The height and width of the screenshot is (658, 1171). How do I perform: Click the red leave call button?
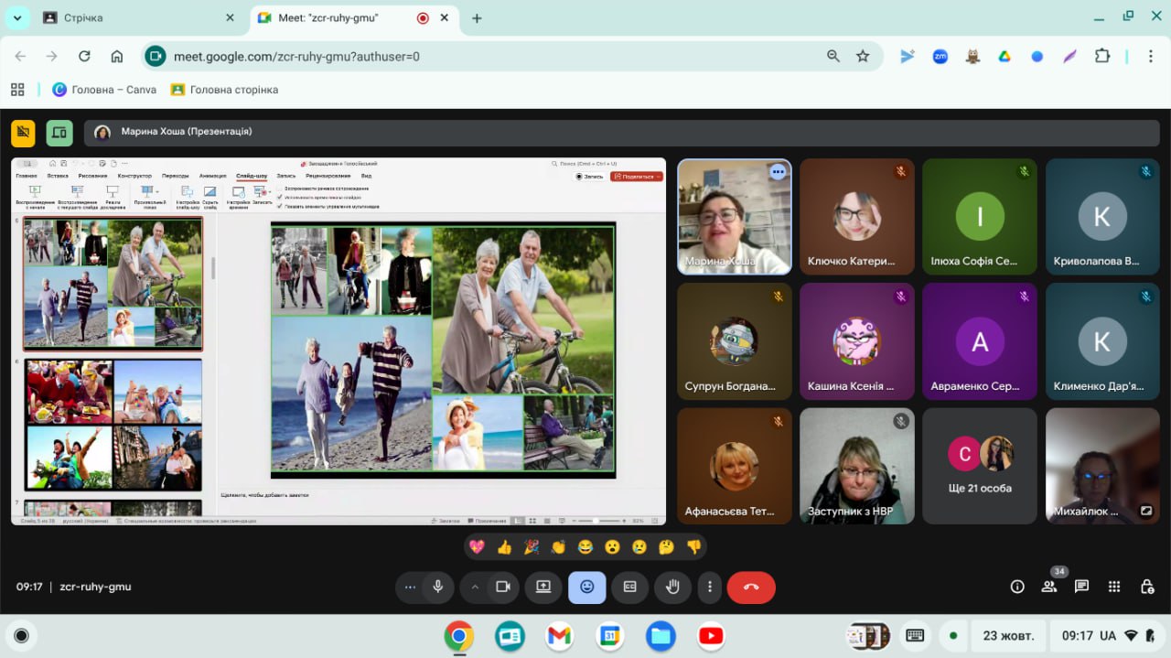click(x=751, y=588)
